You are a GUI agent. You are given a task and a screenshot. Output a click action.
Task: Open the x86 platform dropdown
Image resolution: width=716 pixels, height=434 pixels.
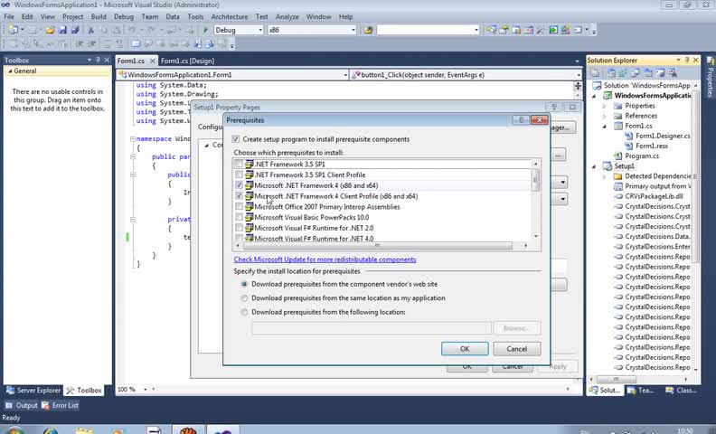(353, 30)
